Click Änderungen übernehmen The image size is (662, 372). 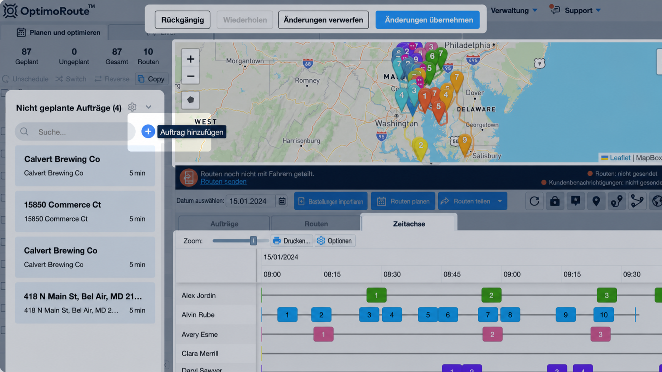pyautogui.click(x=427, y=20)
